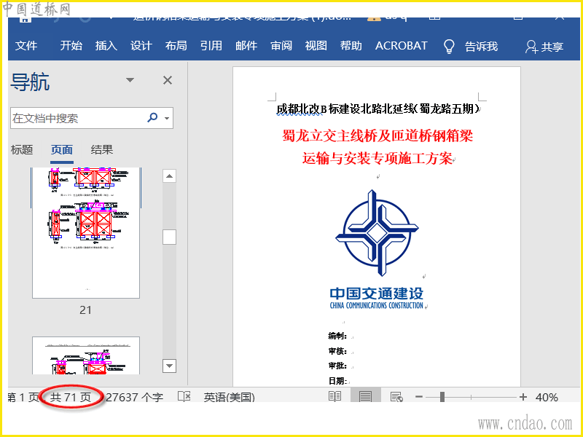
Task: Open navigation pane options dropdown arrow
Action: (130, 80)
